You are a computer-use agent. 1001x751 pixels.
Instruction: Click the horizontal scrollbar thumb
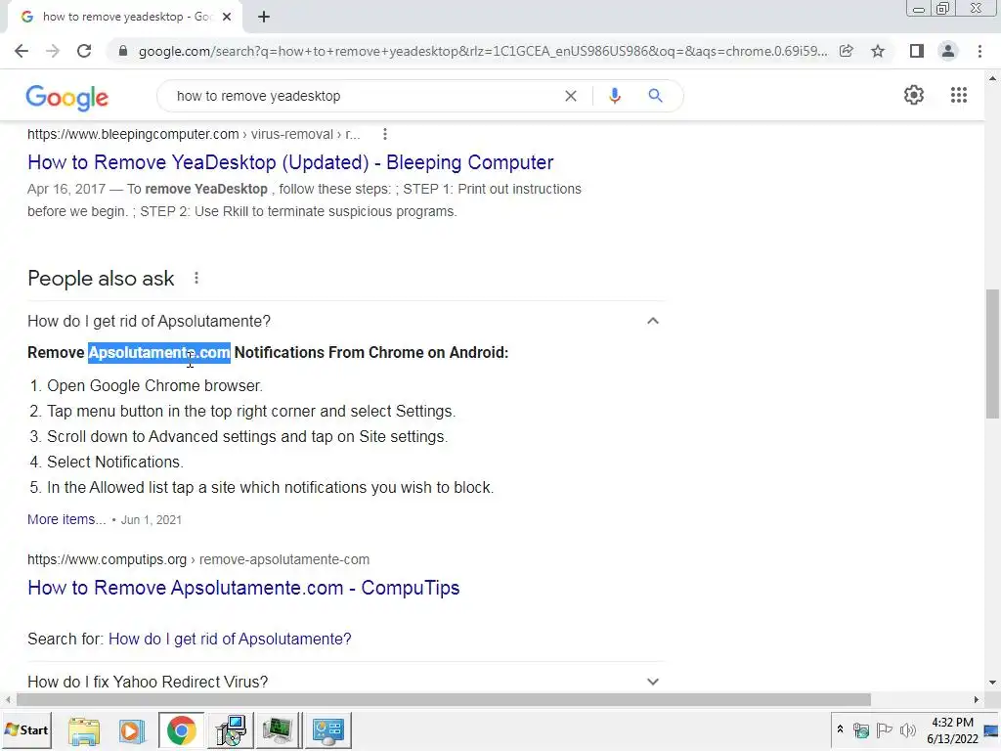coord(444,700)
